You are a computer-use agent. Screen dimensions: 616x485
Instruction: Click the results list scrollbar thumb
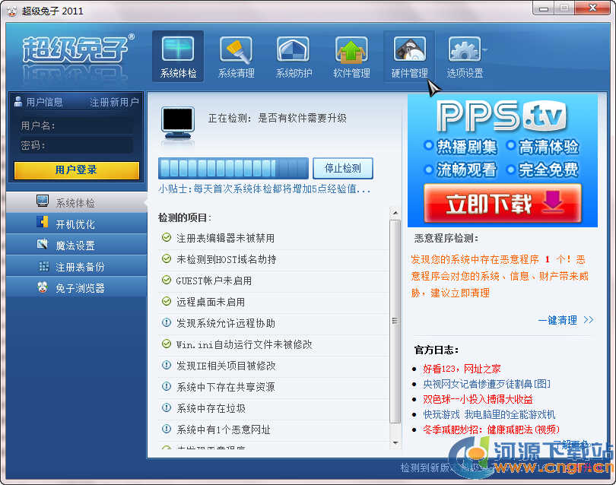tap(395, 322)
